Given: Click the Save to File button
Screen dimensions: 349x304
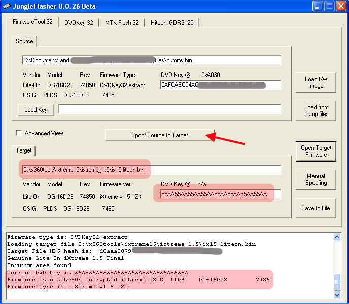Looking at the screenshot, I should pyautogui.click(x=316, y=208).
